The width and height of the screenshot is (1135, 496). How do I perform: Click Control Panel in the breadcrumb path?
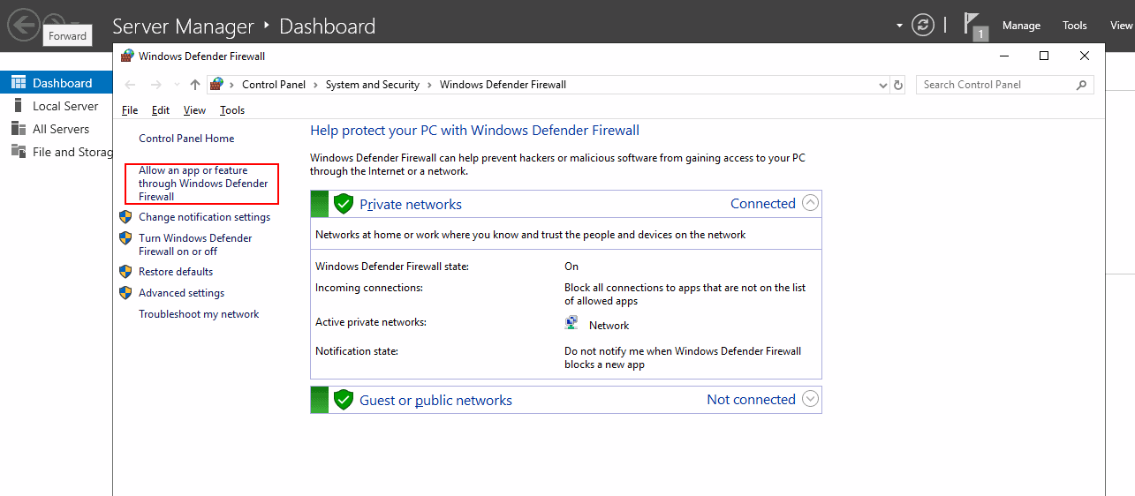(x=274, y=85)
